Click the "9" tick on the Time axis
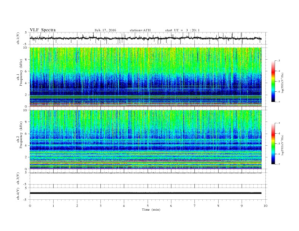 (x=242, y=206)
